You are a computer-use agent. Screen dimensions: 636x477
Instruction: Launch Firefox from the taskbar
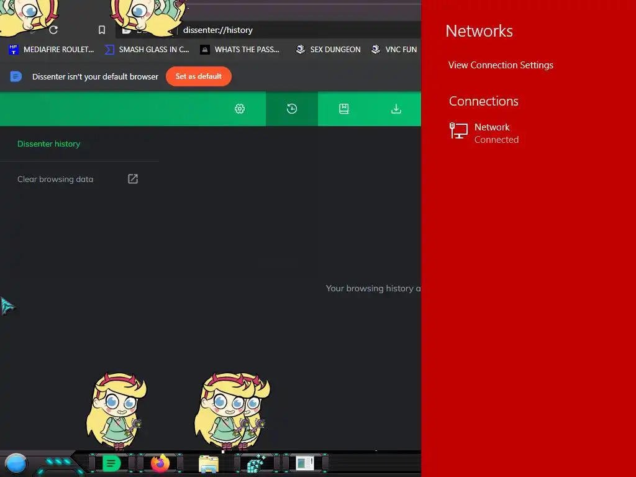click(x=160, y=463)
